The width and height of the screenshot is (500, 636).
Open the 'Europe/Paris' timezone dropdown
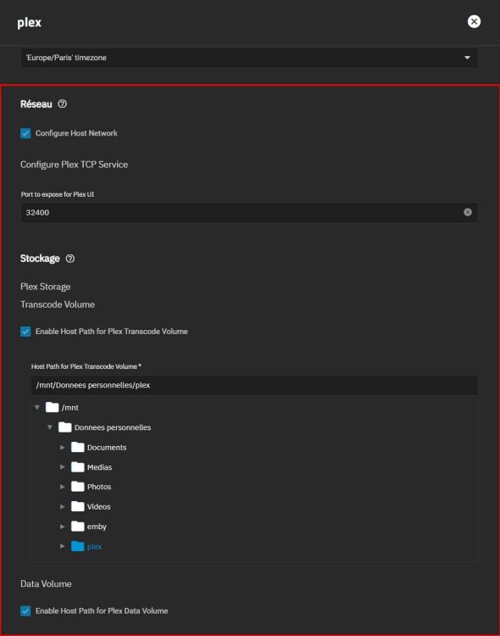[249, 58]
